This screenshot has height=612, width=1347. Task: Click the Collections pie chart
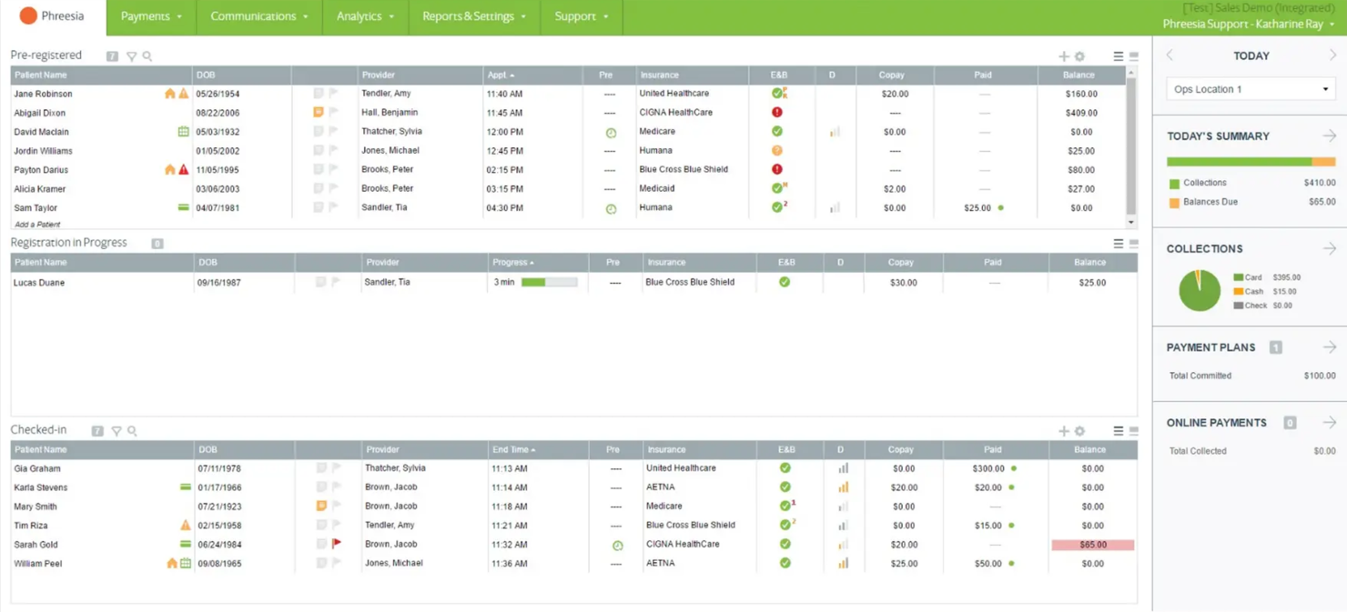(1200, 291)
